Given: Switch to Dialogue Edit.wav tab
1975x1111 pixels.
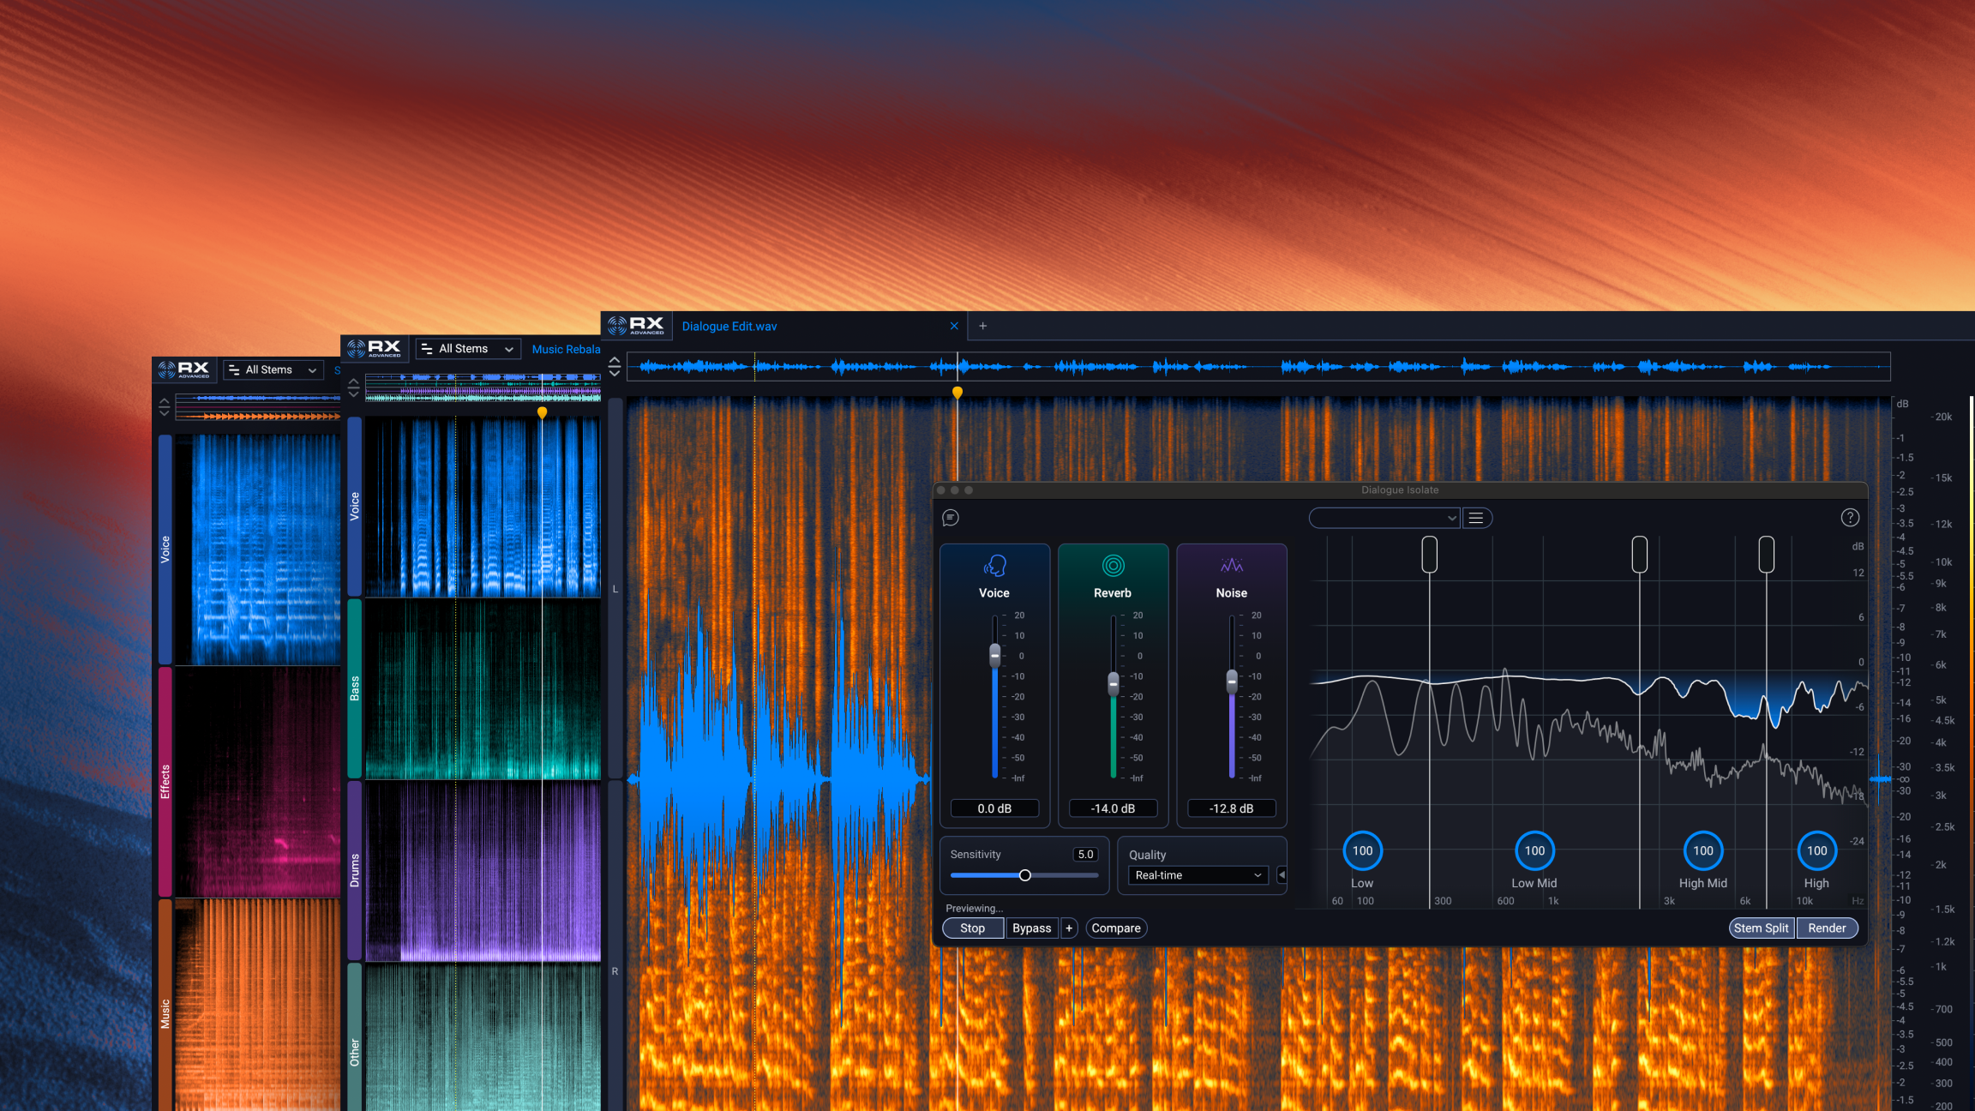Looking at the screenshot, I should pyautogui.click(x=729, y=327).
